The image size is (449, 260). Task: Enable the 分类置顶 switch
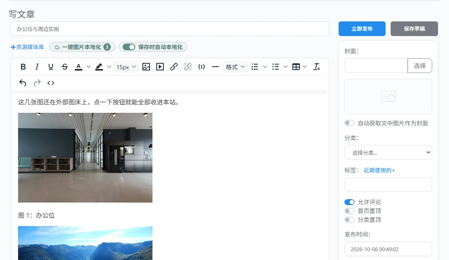coord(349,220)
